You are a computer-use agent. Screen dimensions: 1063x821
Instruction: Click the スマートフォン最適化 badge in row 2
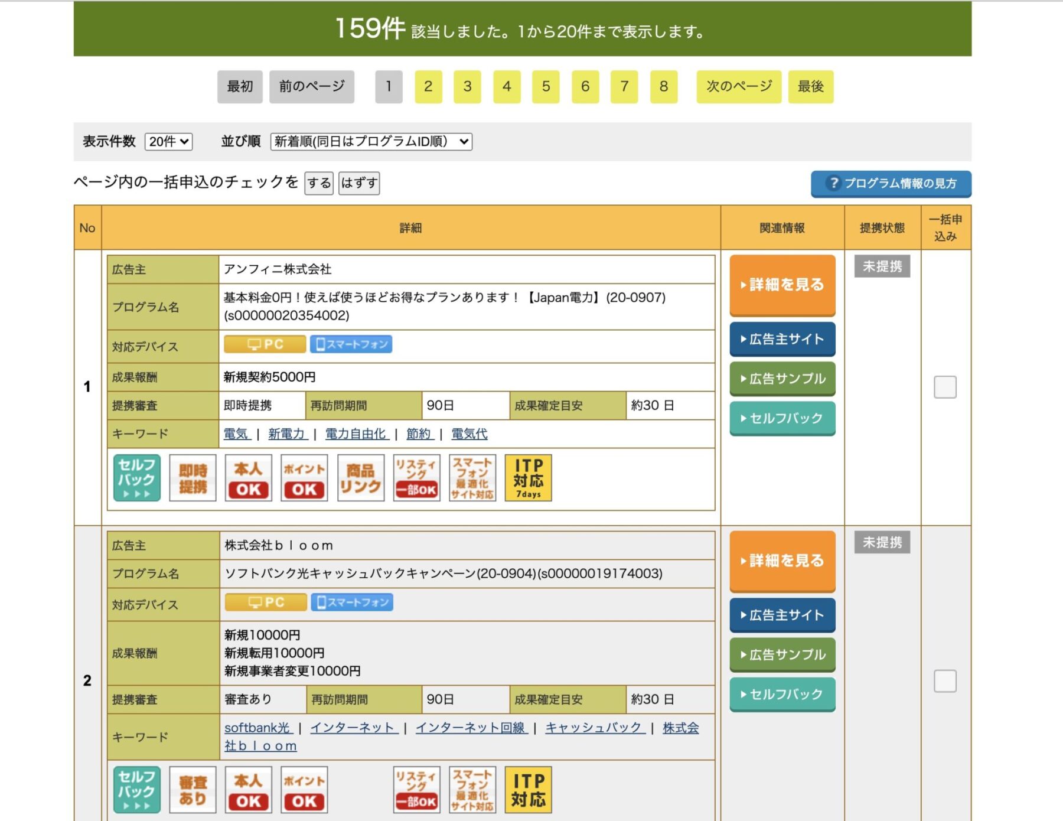coord(472,790)
